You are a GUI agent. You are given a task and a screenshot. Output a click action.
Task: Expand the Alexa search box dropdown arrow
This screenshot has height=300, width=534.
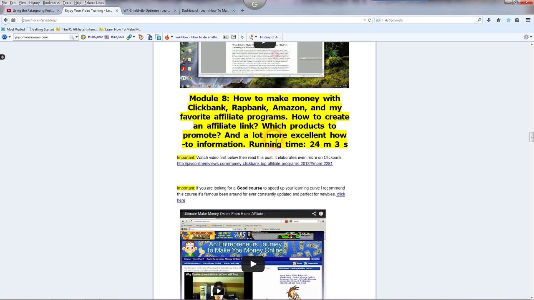pyautogui.click(x=76, y=37)
